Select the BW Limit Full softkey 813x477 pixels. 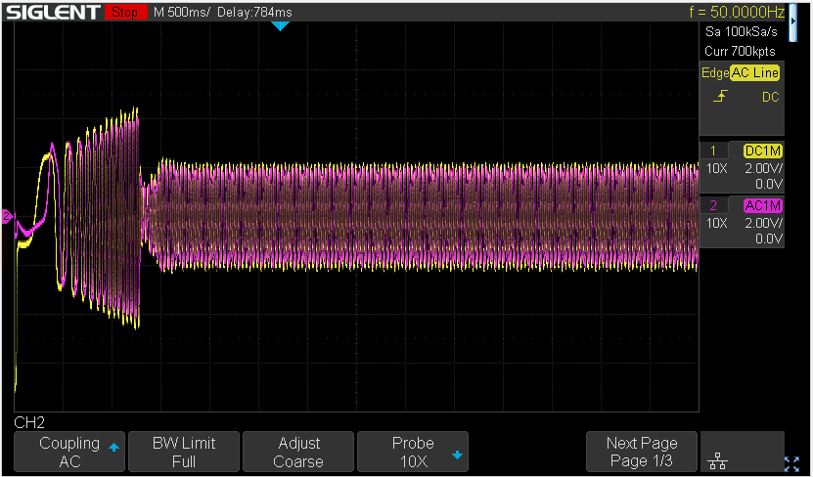pyautogui.click(x=184, y=452)
